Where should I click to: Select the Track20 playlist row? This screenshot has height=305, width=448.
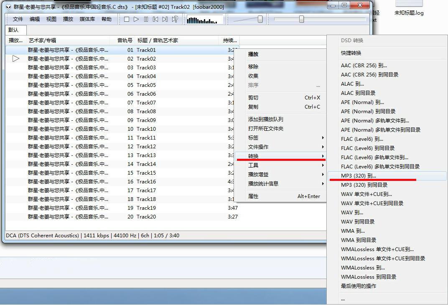tap(122, 217)
